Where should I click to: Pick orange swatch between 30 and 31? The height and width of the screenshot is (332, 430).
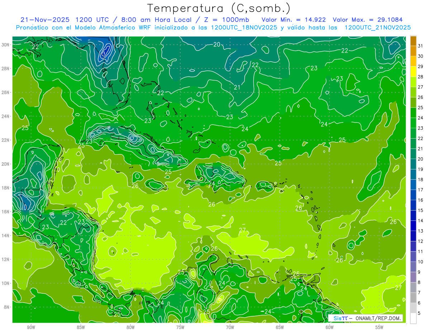413,51
